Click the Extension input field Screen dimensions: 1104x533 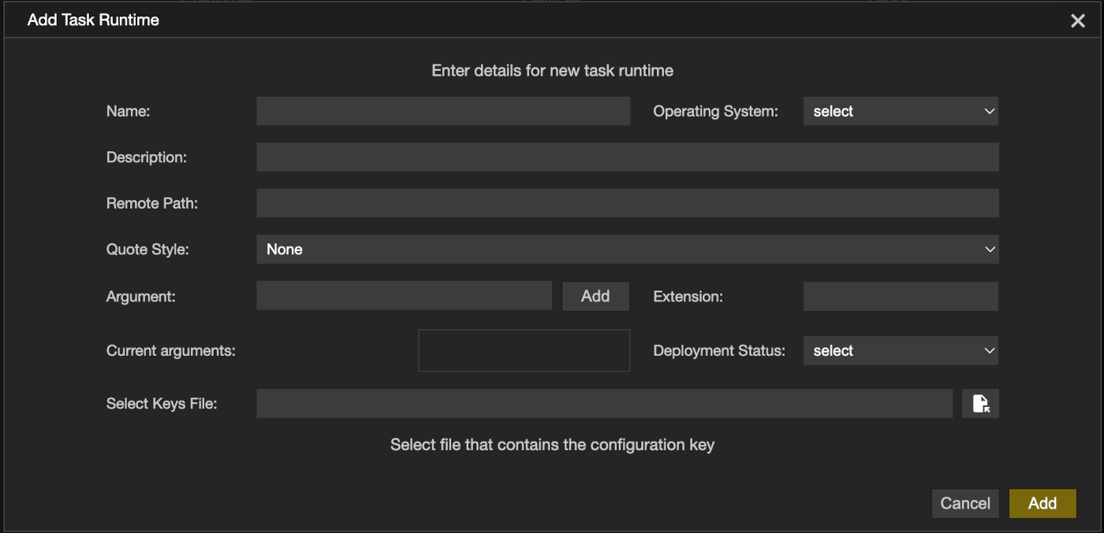901,297
